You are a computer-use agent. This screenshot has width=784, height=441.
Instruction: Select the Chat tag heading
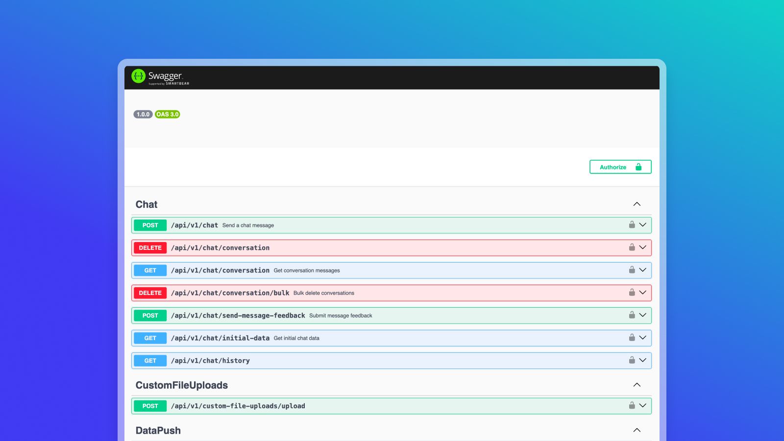pyautogui.click(x=147, y=204)
